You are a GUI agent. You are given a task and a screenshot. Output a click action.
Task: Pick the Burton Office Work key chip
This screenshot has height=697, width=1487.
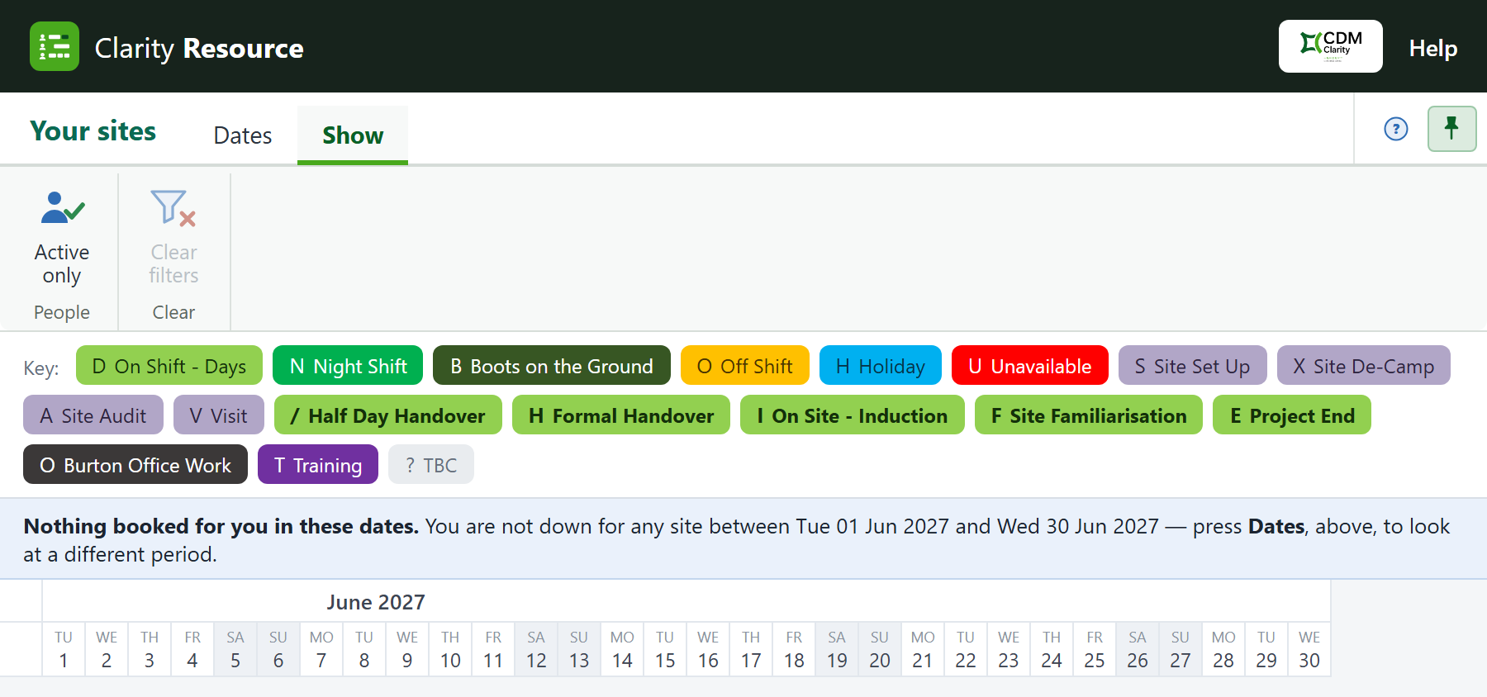(135, 465)
